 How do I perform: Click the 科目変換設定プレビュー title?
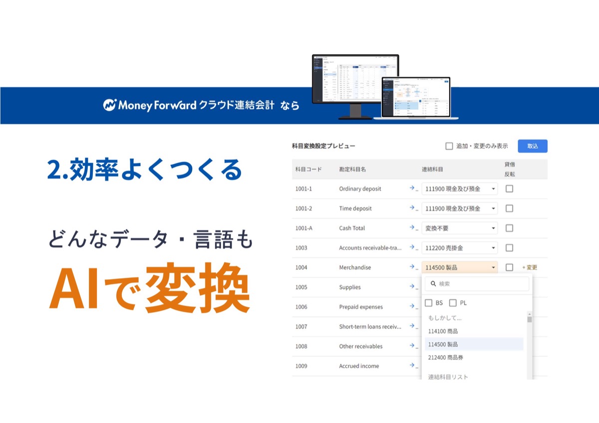(323, 146)
